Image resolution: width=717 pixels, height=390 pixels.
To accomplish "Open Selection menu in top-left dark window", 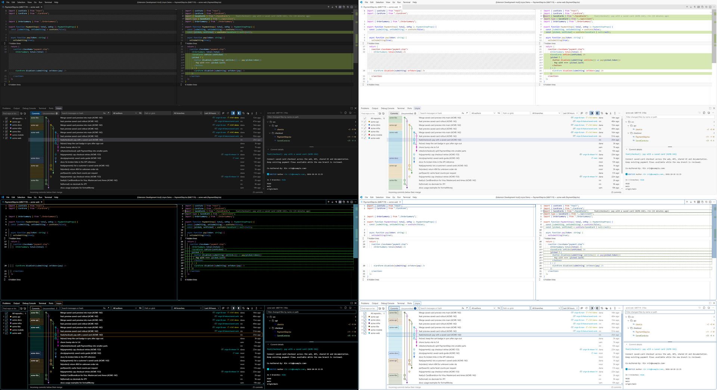I will coord(21,2).
